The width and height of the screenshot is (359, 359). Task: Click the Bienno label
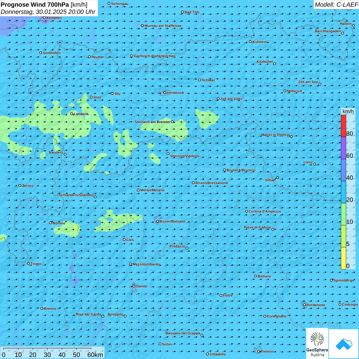click(x=50, y=308)
